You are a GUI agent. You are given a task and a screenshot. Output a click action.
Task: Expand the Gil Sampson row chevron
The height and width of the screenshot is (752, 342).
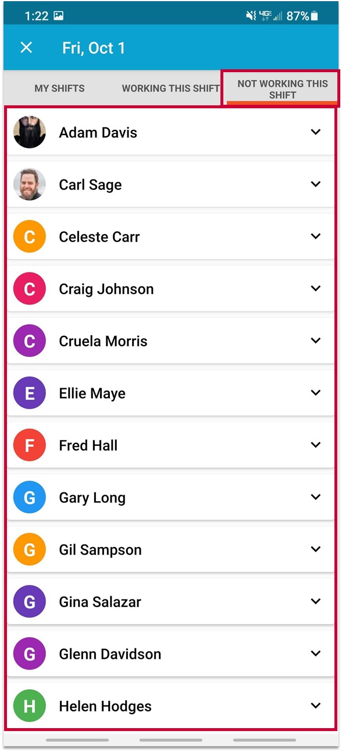(x=316, y=549)
